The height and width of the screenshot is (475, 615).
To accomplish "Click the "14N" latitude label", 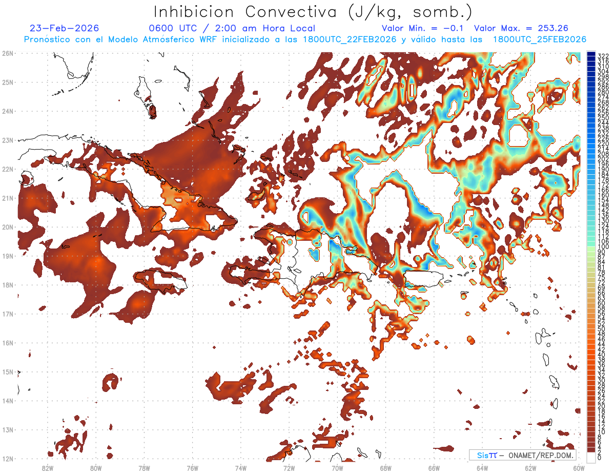I will 7,400.
